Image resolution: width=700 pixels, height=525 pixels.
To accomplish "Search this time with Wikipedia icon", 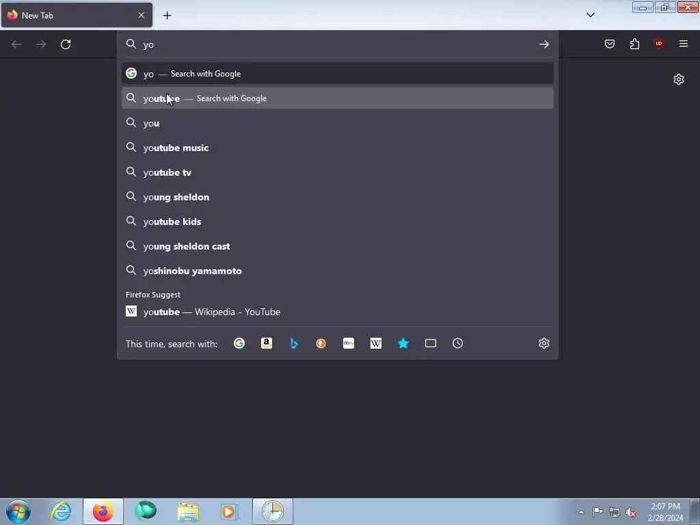I will (x=376, y=343).
